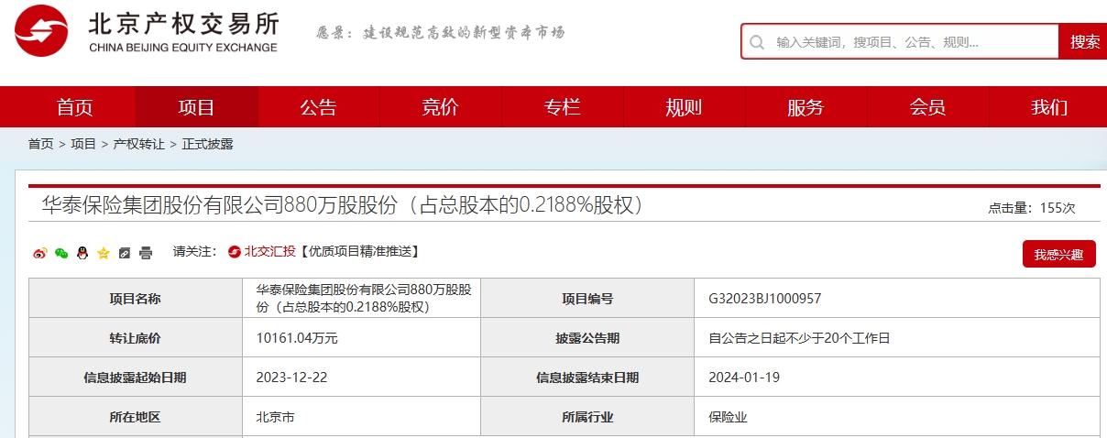This screenshot has height=438, width=1107.
Task: Copy page link icon
Action: [x=125, y=253]
